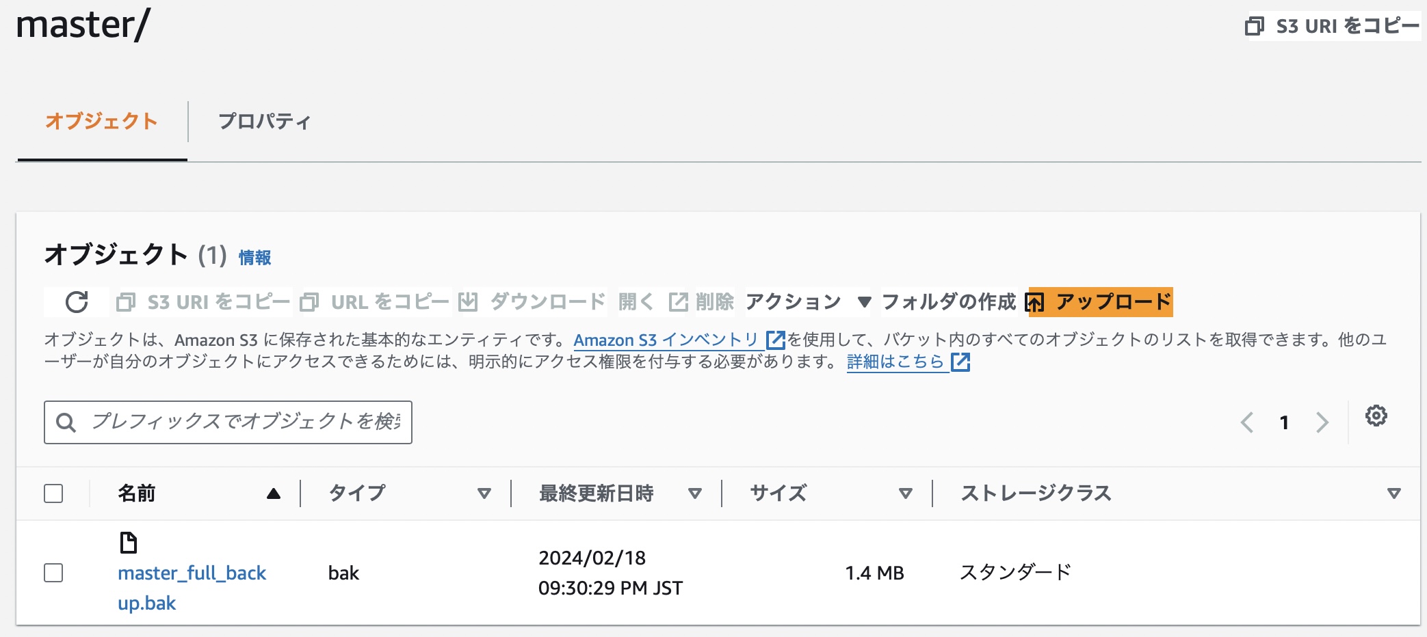Sort by サイズ column arrow
Viewport: 1427px width, 637px height.
906,493
